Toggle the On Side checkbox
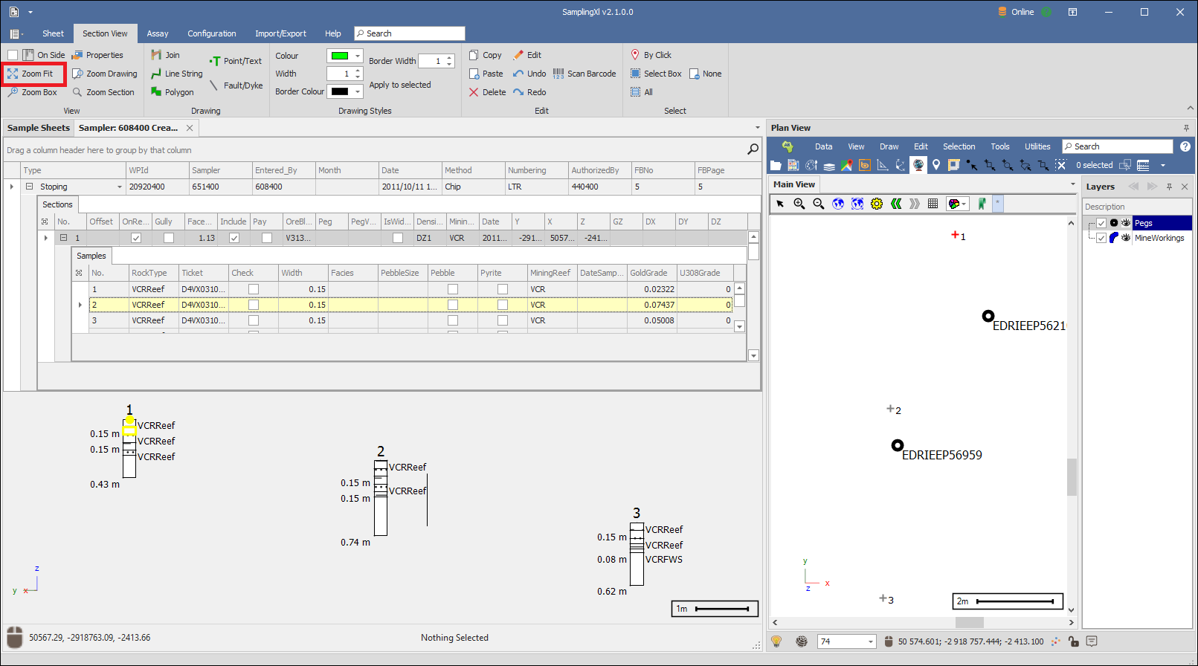The height and width of the screenshot is (666, 1198). 13,55
